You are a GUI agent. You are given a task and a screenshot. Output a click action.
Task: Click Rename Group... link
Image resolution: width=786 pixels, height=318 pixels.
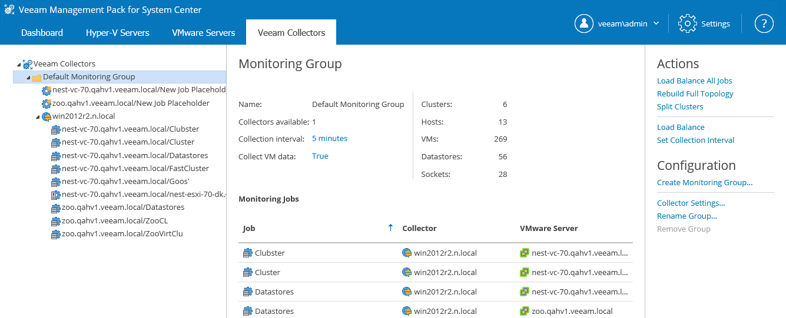(x=687, y=216)
